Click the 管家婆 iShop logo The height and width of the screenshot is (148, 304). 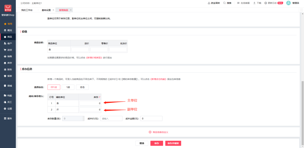click(x=8, y=9)
